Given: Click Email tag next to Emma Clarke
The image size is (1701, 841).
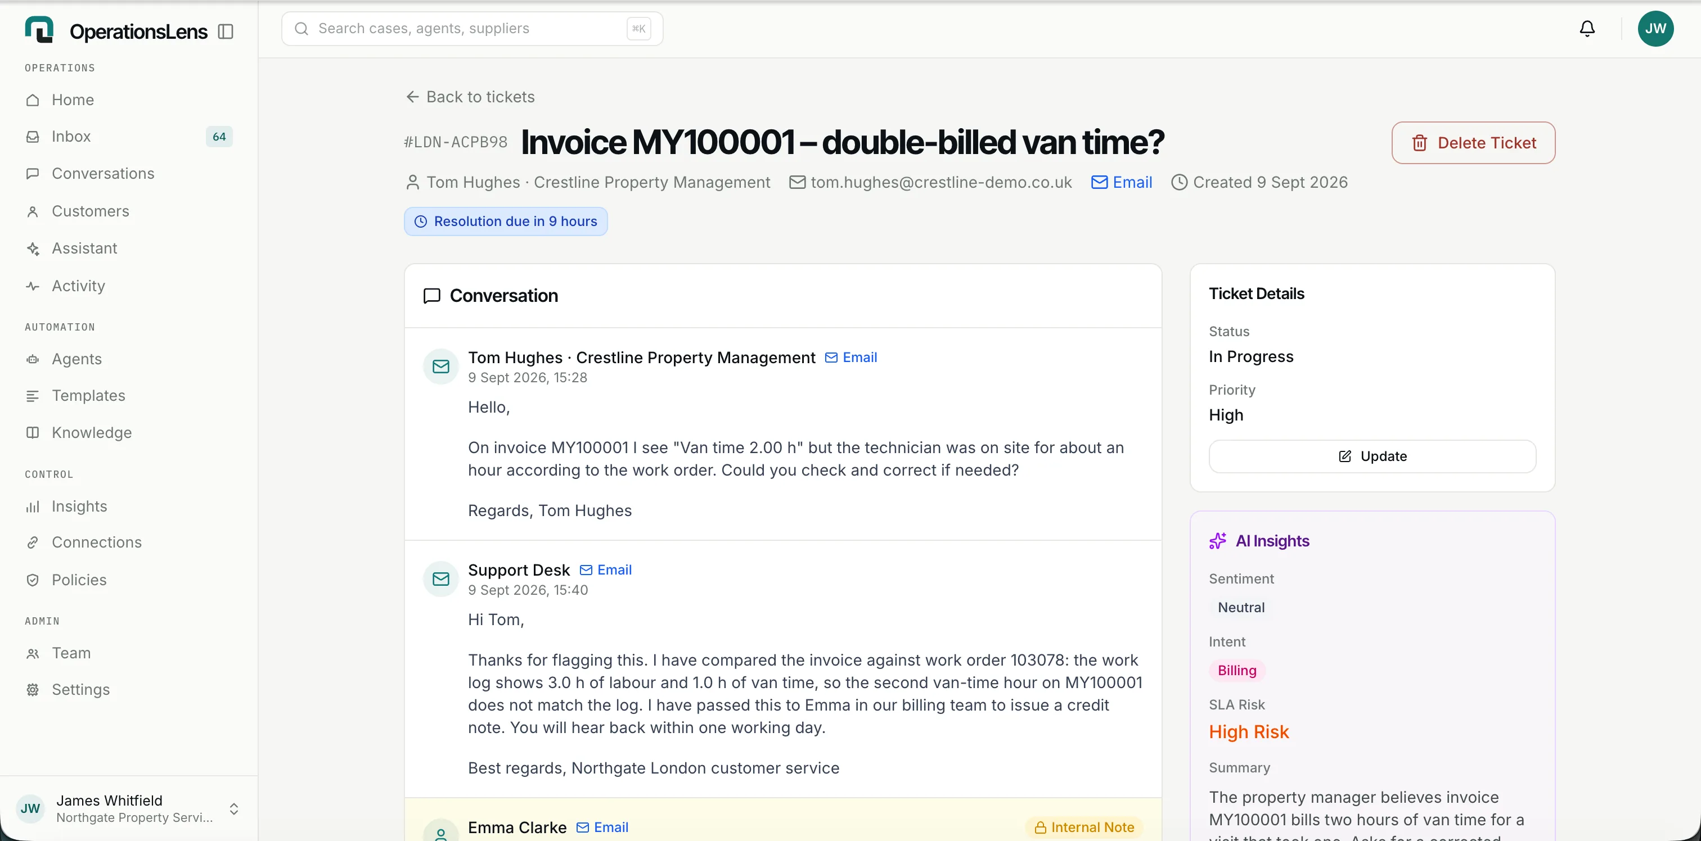Looking at the screenshot, I should (602, 827).
